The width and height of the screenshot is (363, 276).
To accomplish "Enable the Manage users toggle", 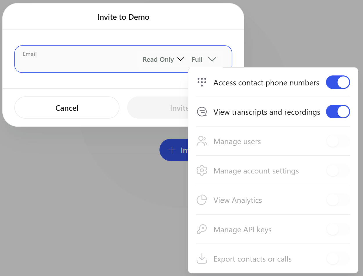I will click(338, 141).
